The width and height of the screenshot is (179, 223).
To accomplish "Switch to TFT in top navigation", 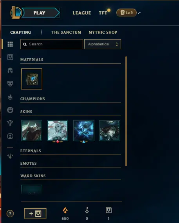I will (x=103, y=13).
